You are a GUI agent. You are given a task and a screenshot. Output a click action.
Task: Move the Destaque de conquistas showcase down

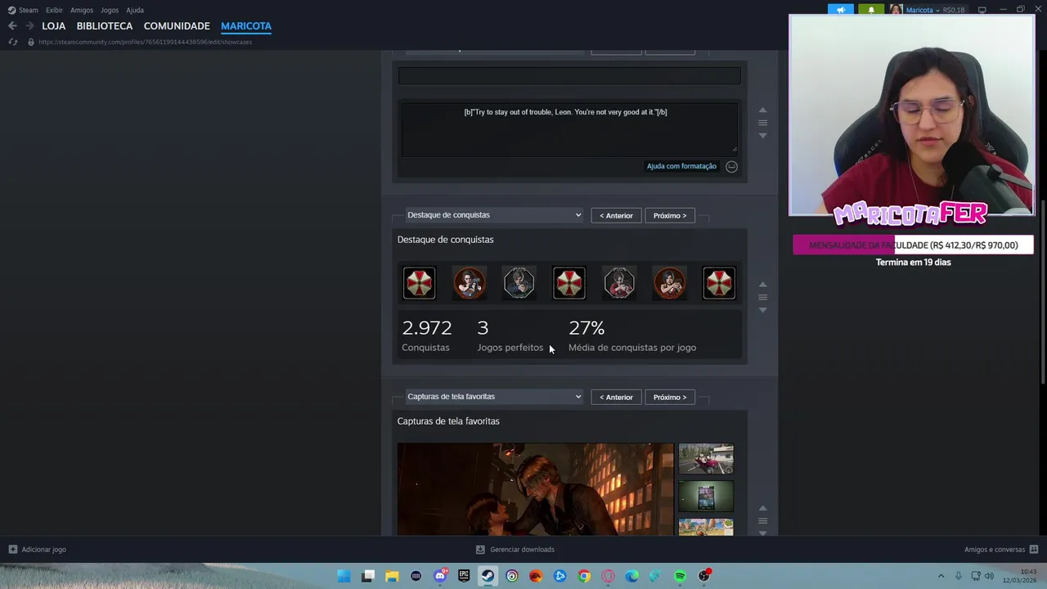coord(762,310)
